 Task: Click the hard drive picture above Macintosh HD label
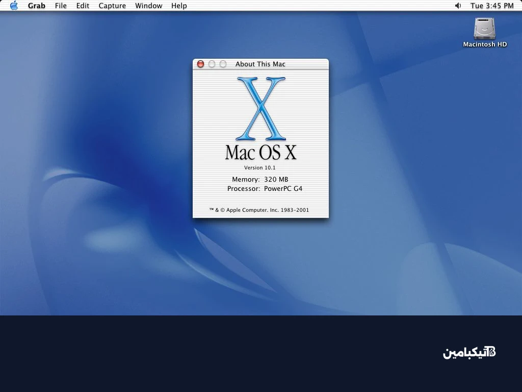tap(484, 30)
